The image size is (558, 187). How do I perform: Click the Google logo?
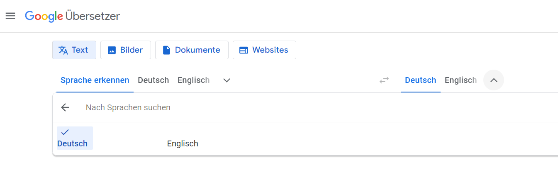tap(44, 16)
